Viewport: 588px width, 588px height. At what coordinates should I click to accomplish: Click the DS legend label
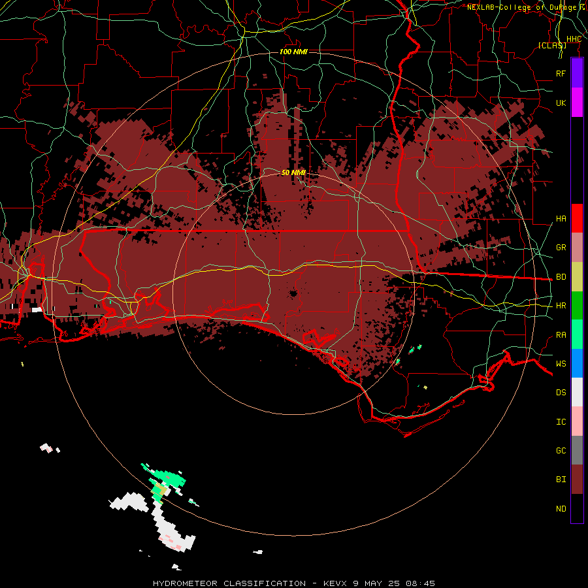click(561, 393)
